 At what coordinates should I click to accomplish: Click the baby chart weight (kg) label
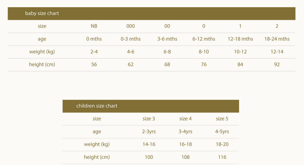[42, 52]
